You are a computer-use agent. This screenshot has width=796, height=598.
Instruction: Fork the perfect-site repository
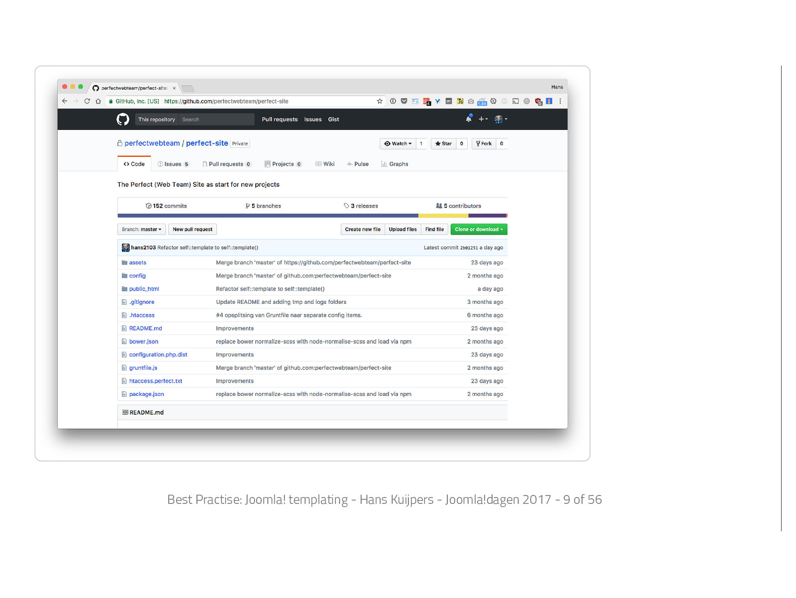[x=484, y=143]
